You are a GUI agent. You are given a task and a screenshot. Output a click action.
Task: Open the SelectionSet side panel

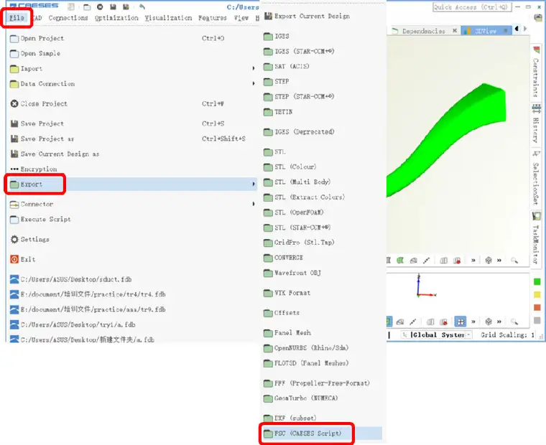click(x=536, y=179)
